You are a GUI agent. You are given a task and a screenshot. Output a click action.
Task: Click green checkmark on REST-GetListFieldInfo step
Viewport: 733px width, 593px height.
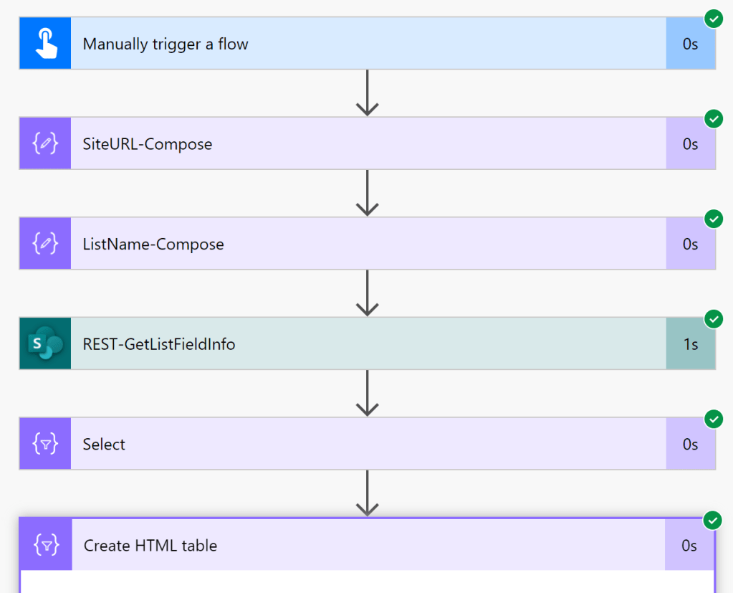click(x=713, y=318)
